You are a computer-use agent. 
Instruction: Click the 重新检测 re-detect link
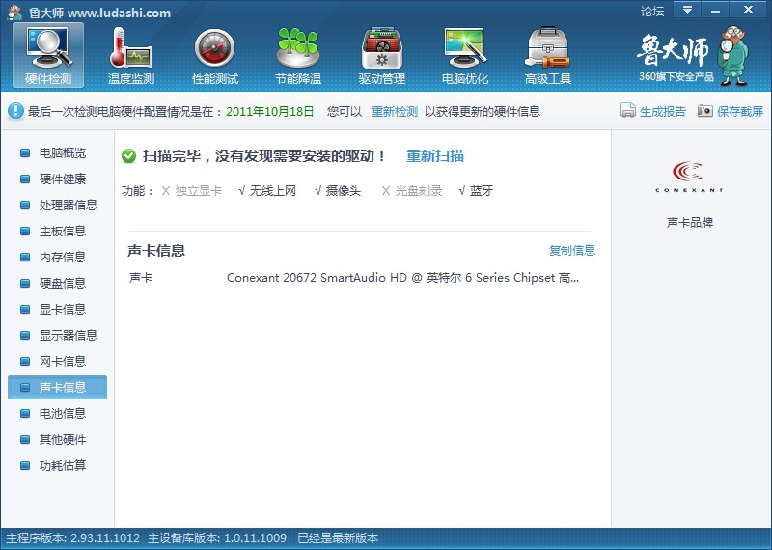tap(395, 111)
